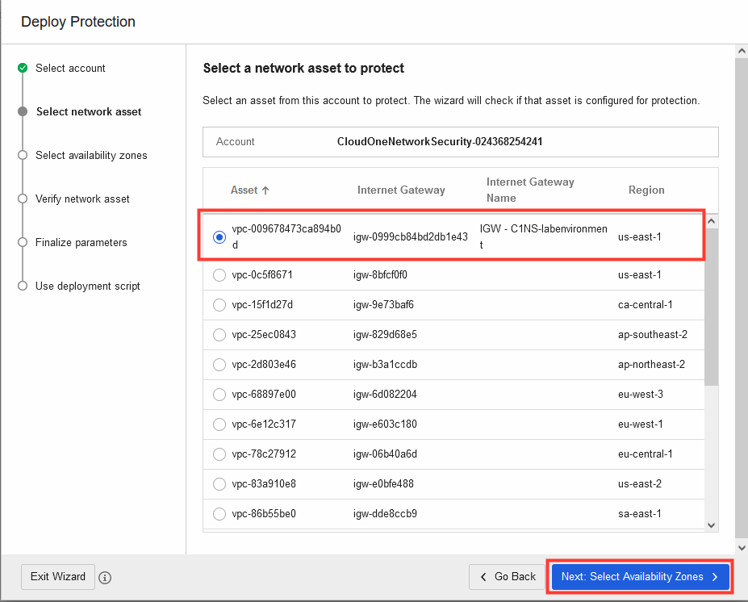This screenshot has width=748, height=602.
Task: Click the igw-829d68e5 gateway cell
Action: point(385,335)
